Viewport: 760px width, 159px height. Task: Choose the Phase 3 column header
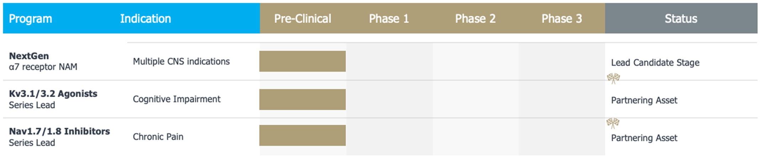click(x=562, y=19)
